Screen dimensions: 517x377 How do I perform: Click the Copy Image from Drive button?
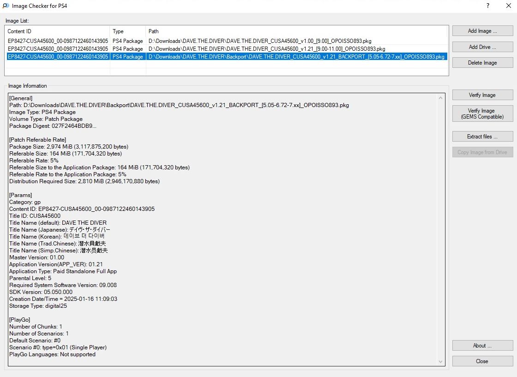point(482,152)
